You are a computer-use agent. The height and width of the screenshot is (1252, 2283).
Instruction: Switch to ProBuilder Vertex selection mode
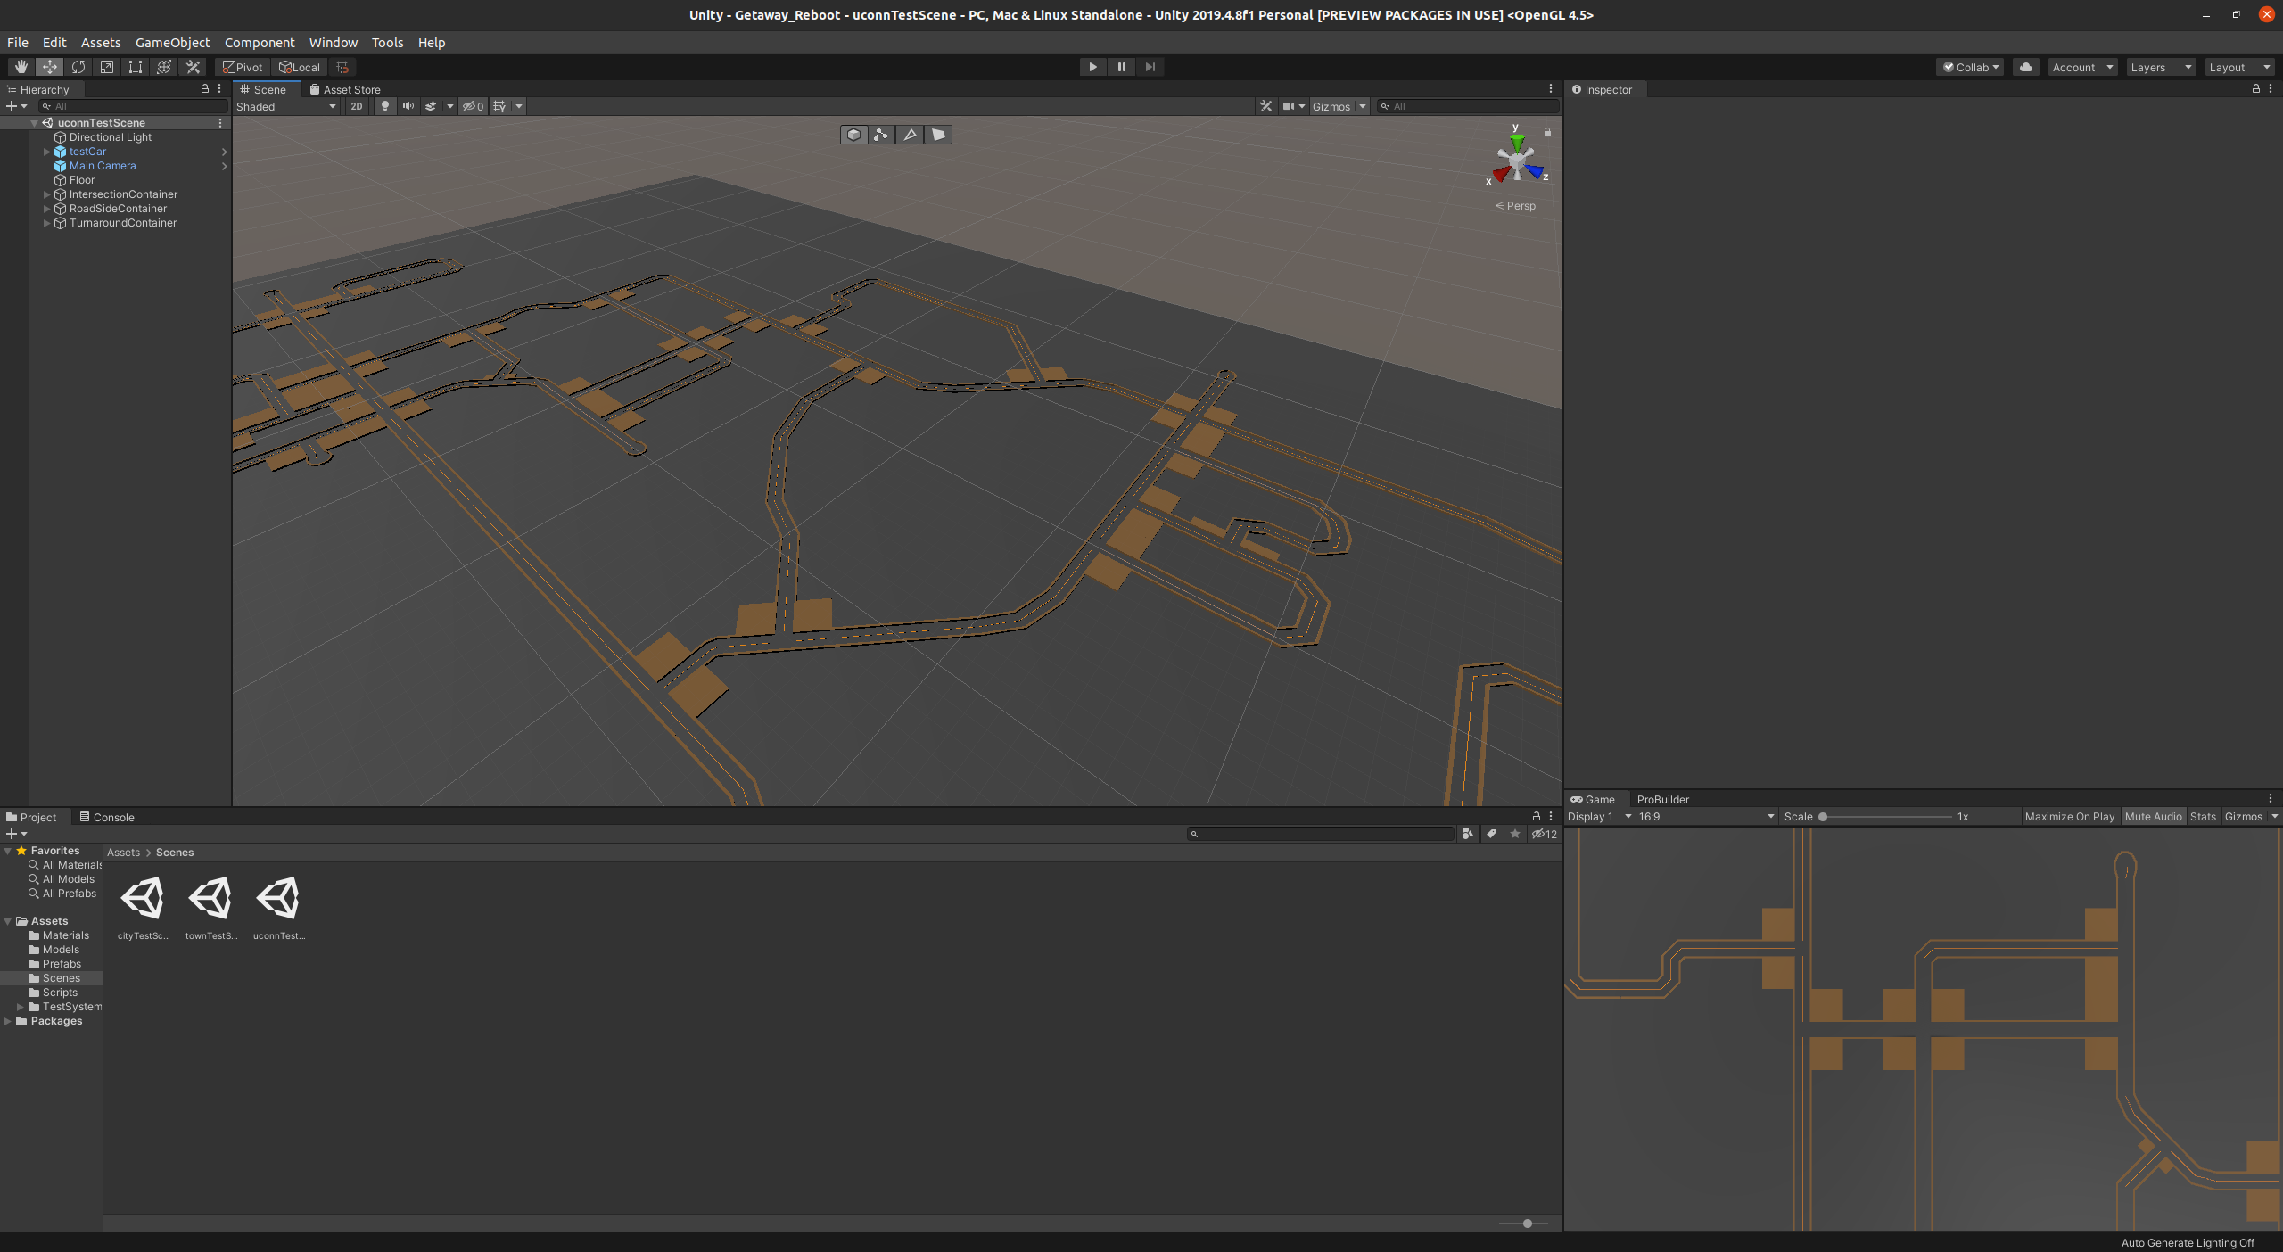(881, 134)
